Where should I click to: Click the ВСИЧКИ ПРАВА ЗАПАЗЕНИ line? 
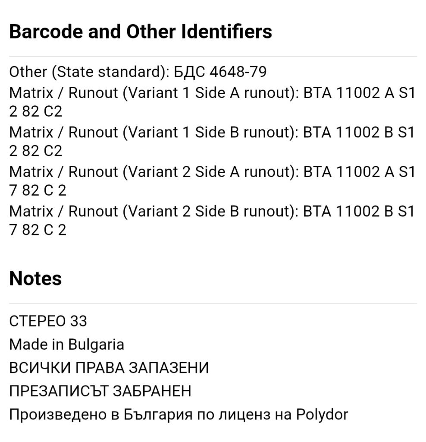(x=109, y=368)
